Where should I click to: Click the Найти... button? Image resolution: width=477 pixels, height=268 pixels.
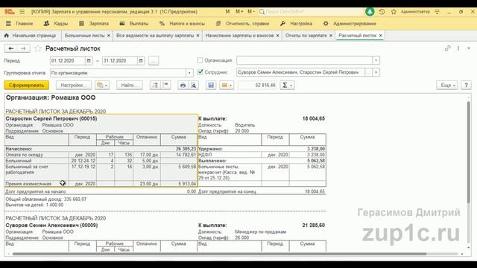(x=129, y=86)
